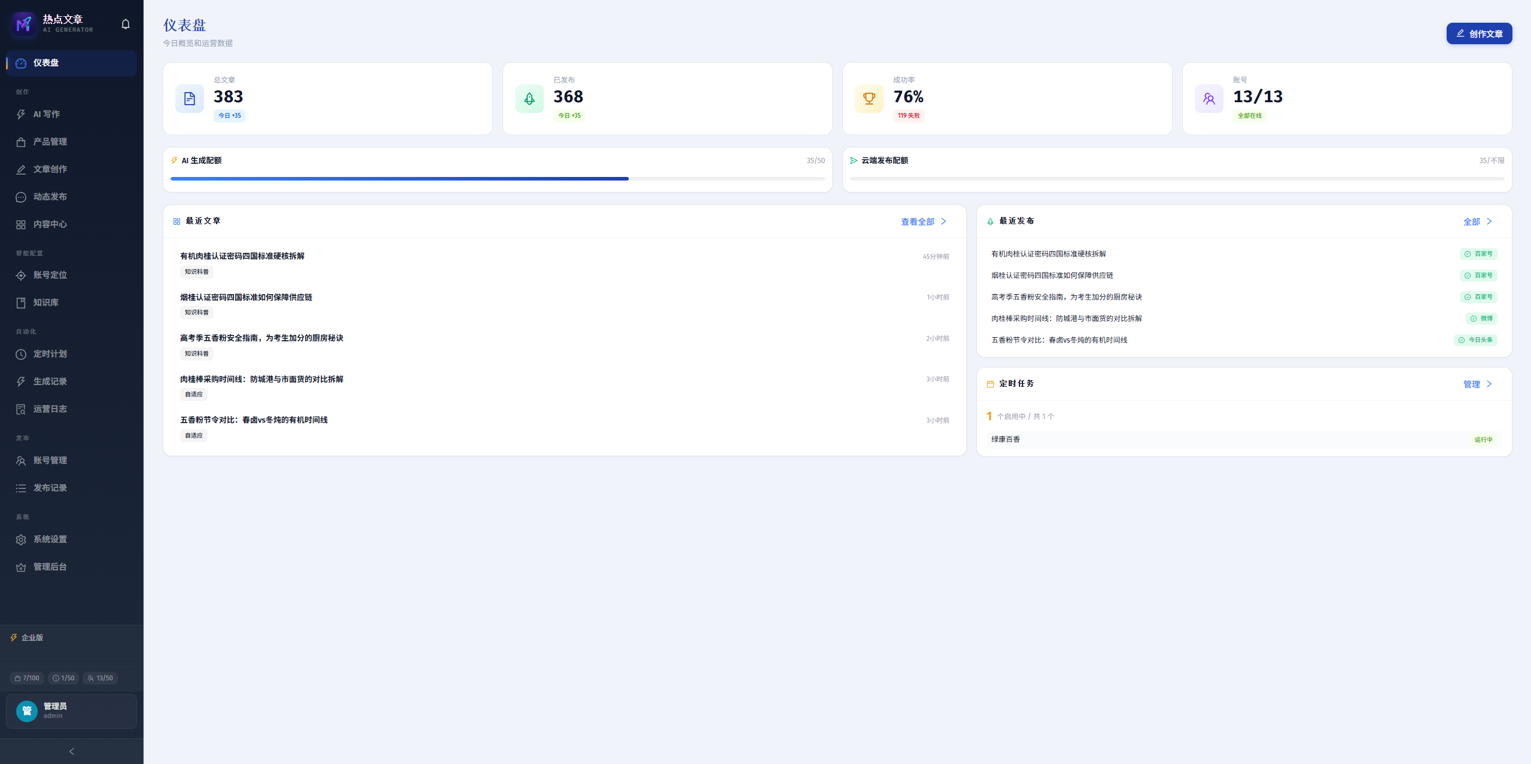
Task: Click the published rocket icon
Action: [529, 99]
